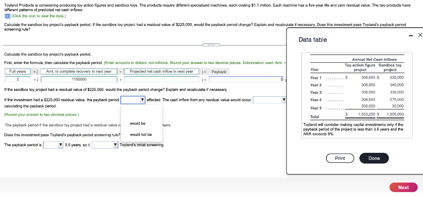Click the Full years input containing 2

click(x=18, y=79)
